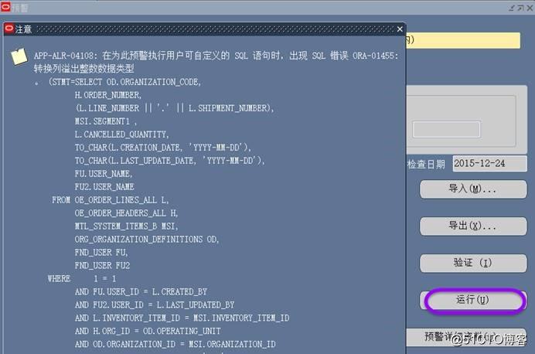The width and height of the screenshot is (535, 354).
Task: Click the 检查日期 label
Action: [426, 165]
